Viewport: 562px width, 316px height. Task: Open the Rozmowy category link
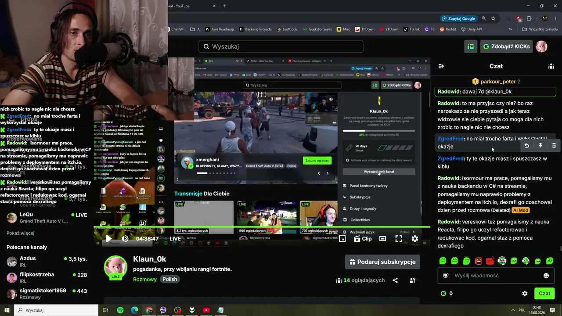click(145, 279)
